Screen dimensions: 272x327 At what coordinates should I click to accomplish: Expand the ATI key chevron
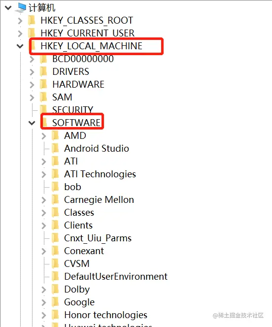click(x=44, y=162)
